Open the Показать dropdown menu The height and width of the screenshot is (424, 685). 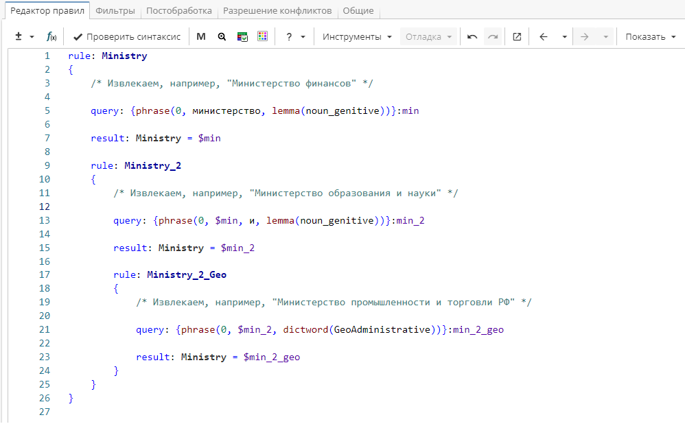click(651, 36)
